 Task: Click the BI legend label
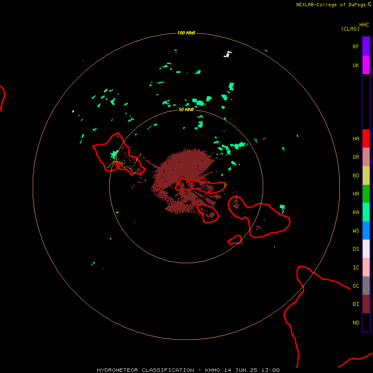coord(356,304)
